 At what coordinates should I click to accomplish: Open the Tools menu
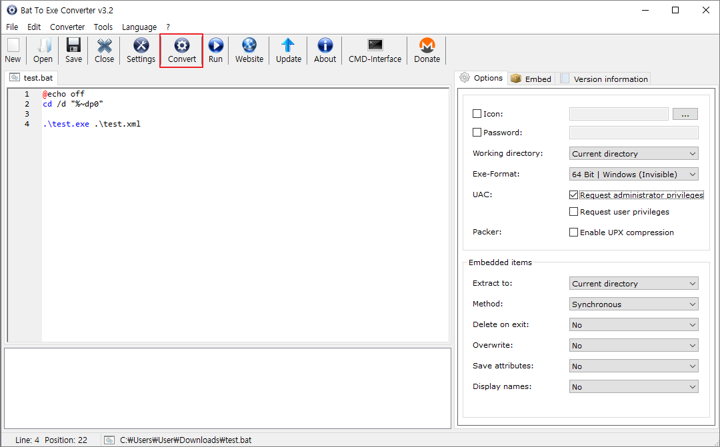coord(103,27)
